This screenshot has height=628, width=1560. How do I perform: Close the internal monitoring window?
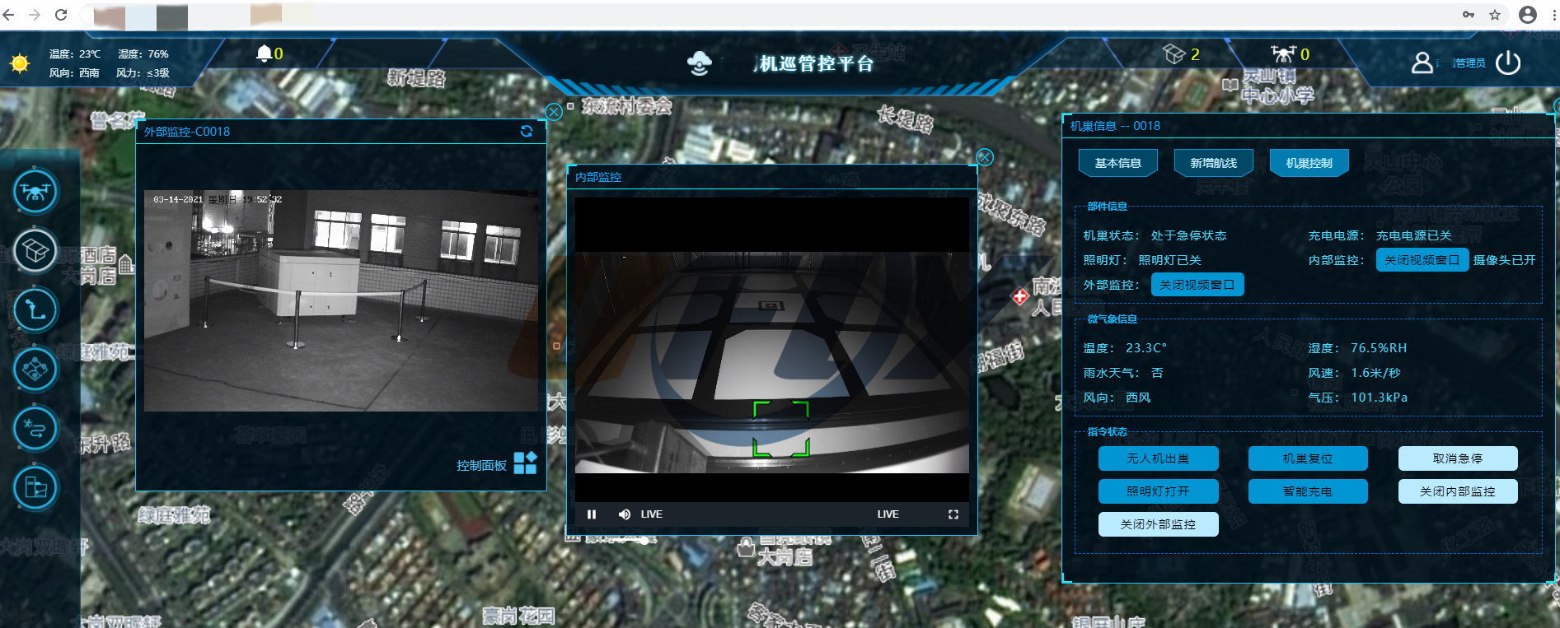tap(984, 157)
